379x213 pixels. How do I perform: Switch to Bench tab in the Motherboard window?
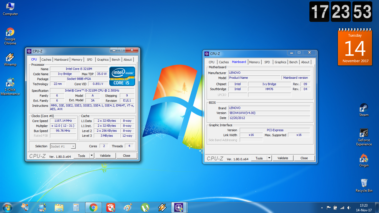[294, 62]
